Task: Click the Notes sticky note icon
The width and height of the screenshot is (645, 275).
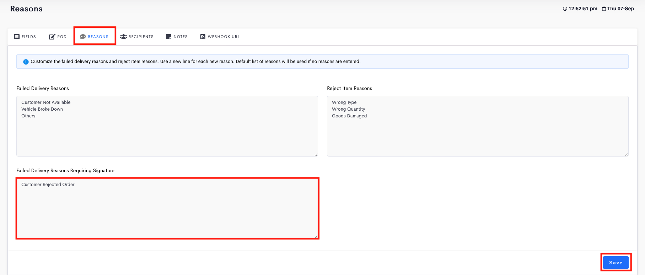Action: tap(169, 37)
